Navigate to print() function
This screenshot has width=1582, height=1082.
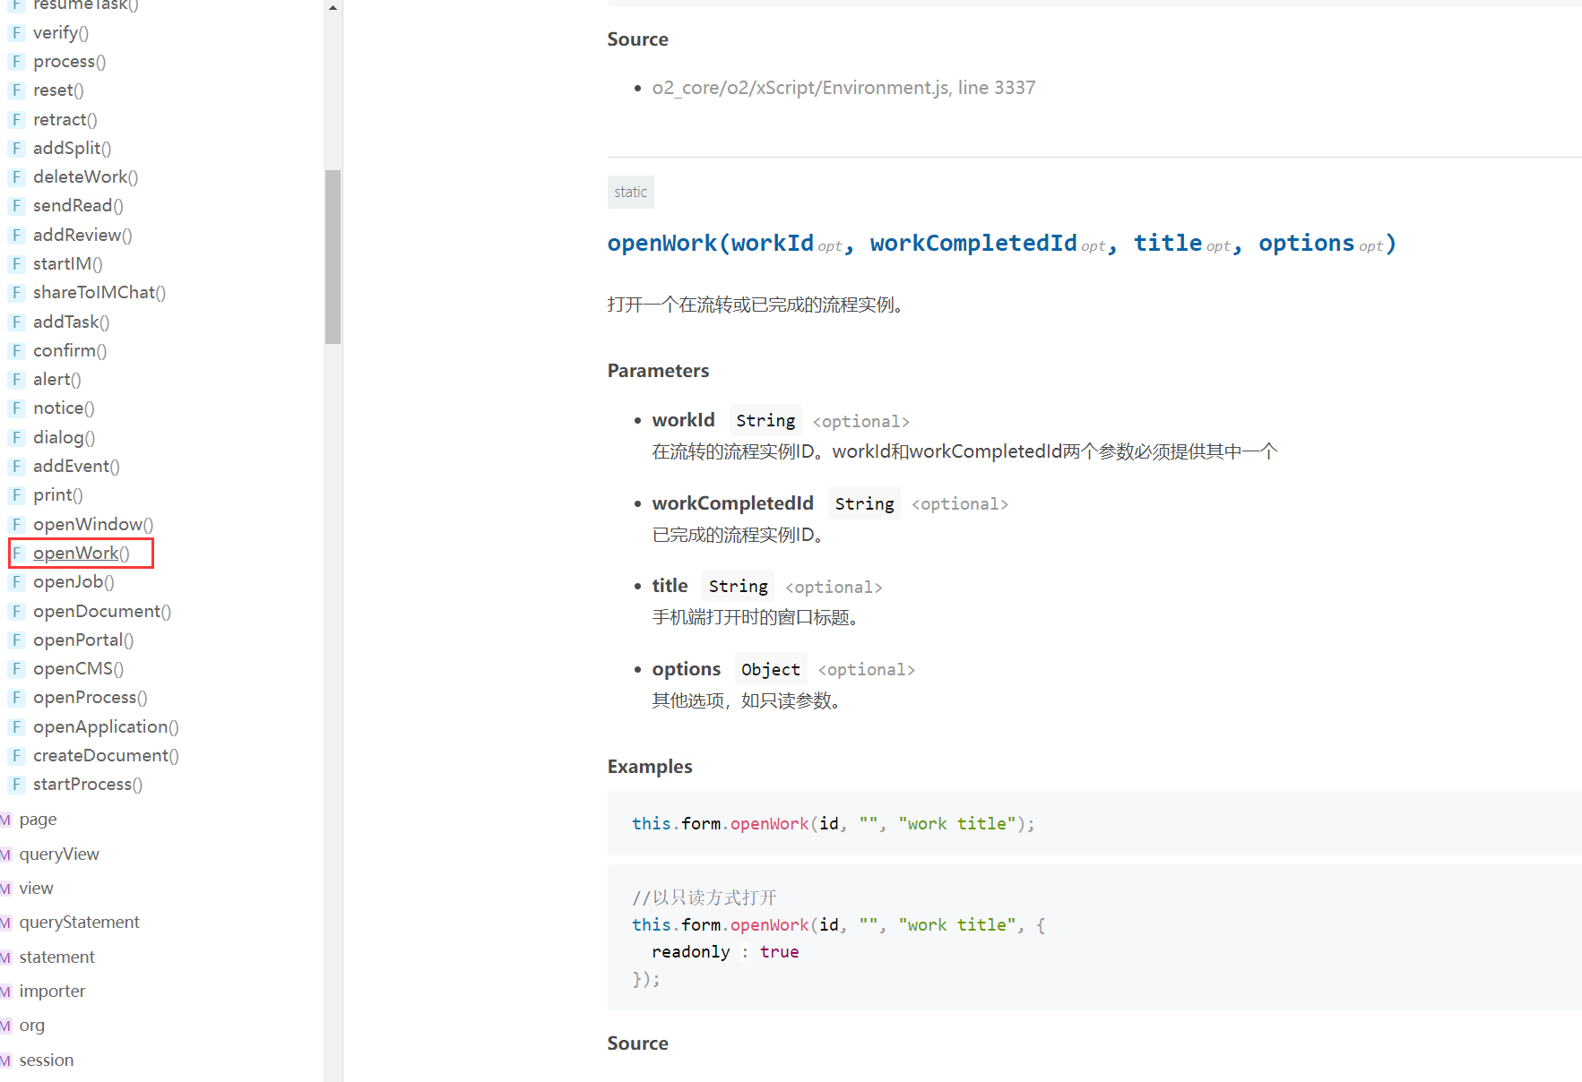pos(58,495)
